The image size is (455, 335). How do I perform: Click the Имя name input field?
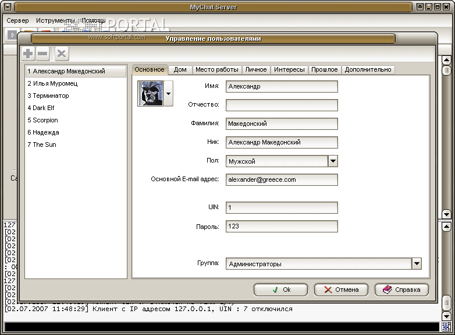point(282,87)
